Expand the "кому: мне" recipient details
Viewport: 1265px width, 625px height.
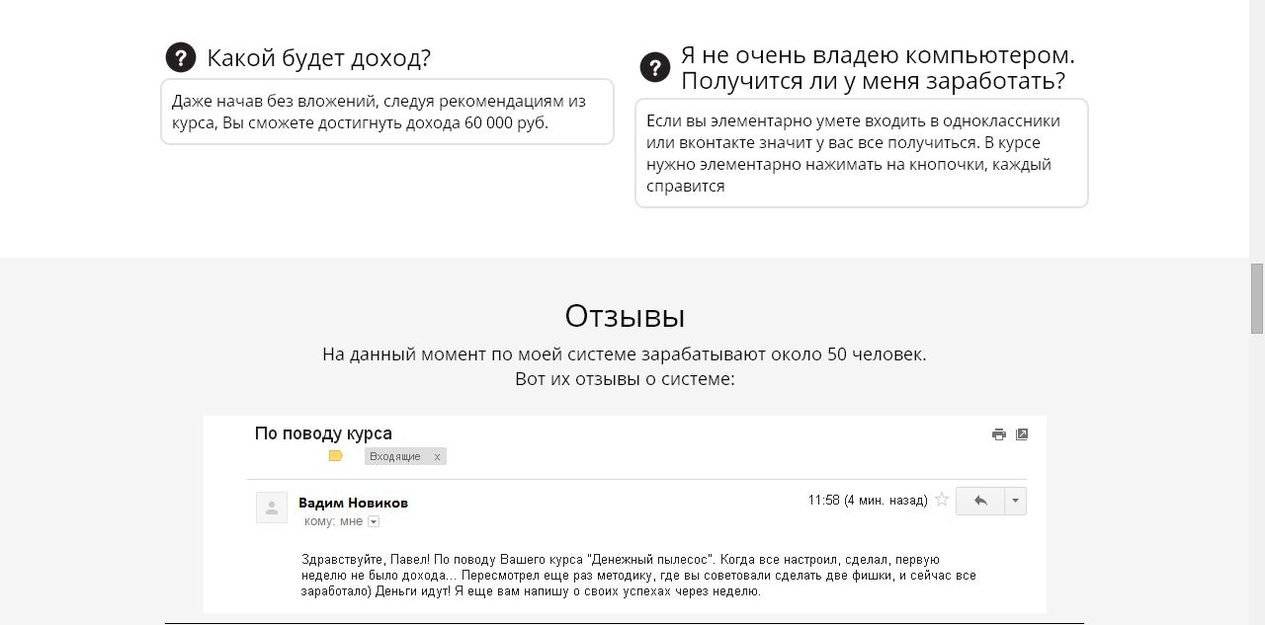[x=374, y=520]
